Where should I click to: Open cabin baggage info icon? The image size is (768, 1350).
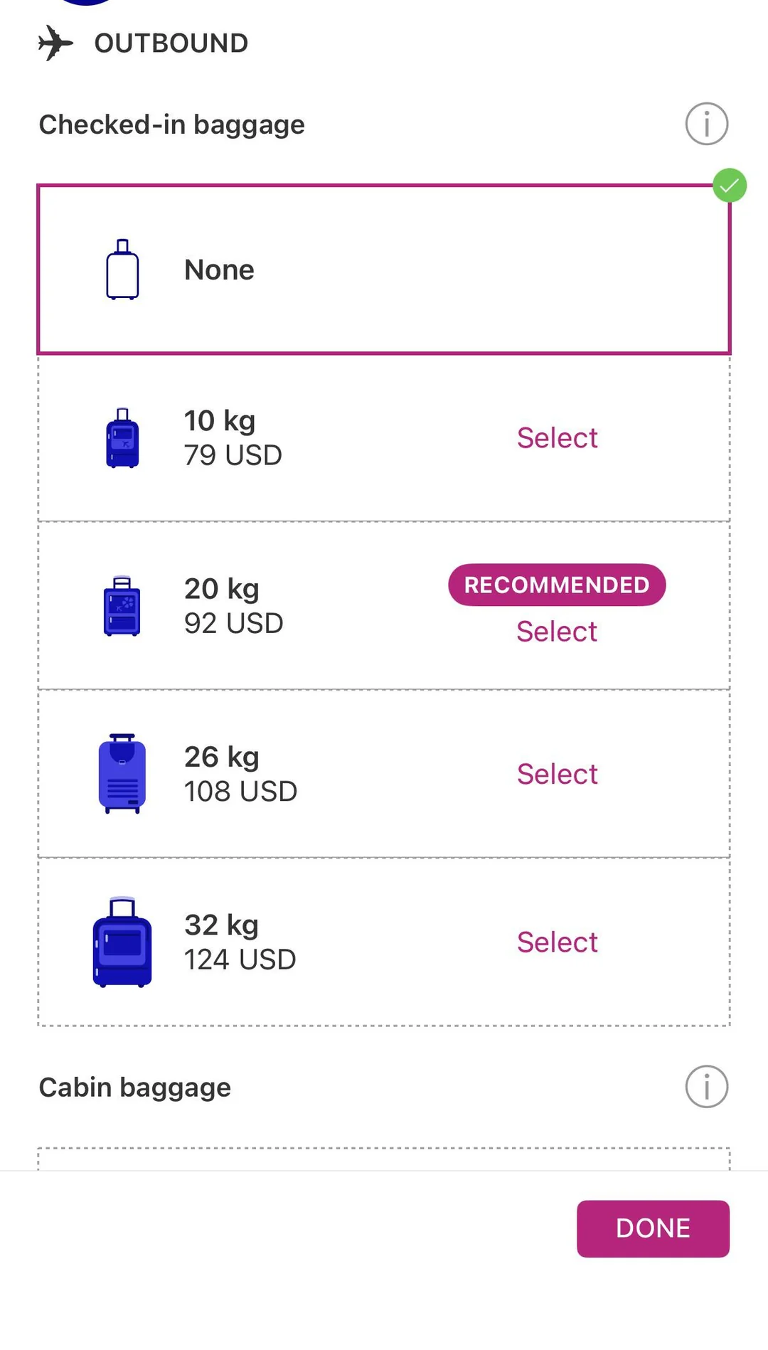click(x=706, y=1086)
